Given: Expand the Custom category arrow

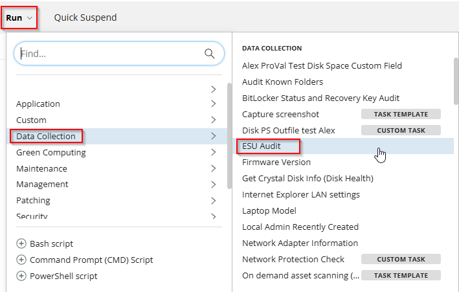Looking at the screenshot, I should (x=213, y=120).
